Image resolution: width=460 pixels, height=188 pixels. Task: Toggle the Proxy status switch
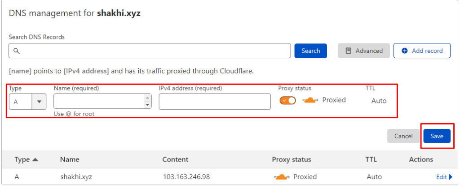coord(287,100)
